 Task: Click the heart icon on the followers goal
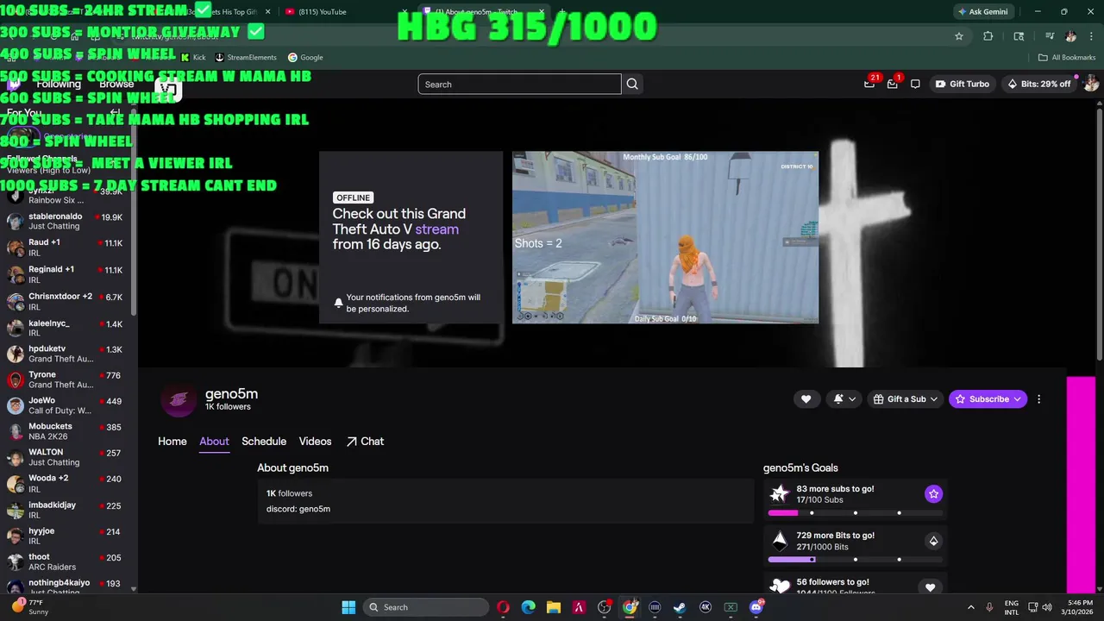[930, 587]
